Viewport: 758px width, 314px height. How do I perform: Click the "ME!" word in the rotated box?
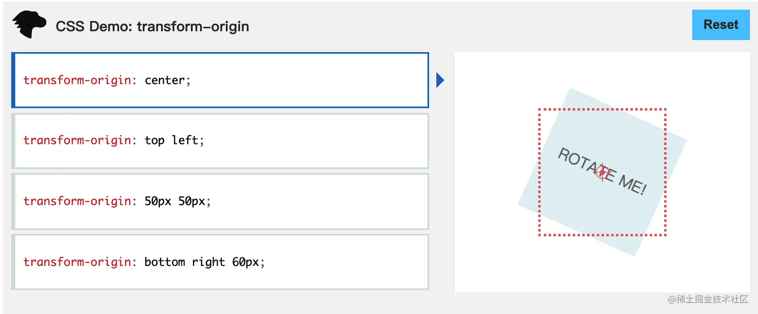[x=633, y=185]
